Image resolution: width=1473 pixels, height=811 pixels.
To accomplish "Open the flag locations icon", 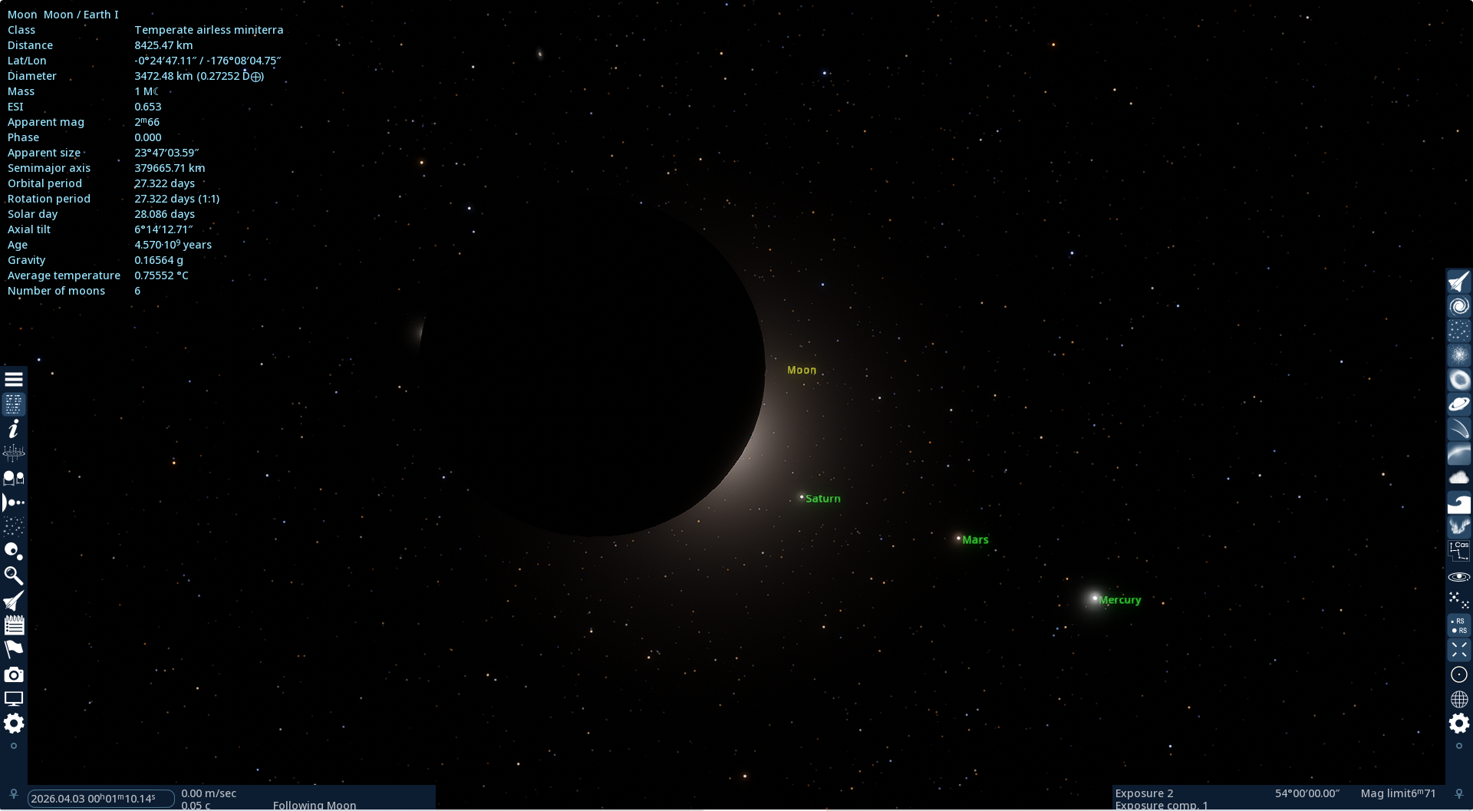I will [x=14, y=650].
